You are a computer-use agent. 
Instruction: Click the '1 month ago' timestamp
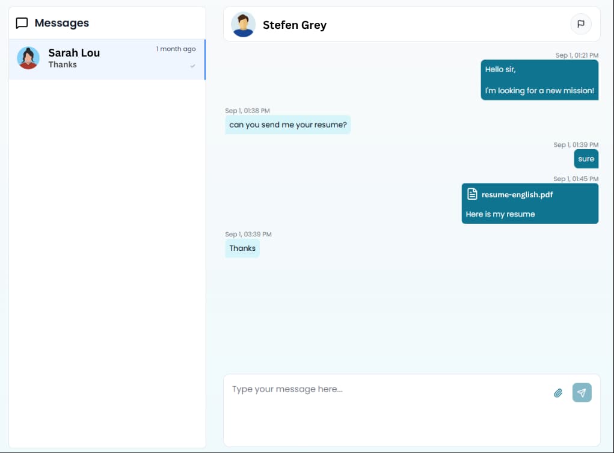click(x=176, y=49)
